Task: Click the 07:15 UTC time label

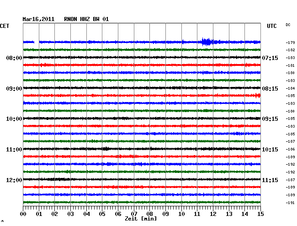Action: coord(270,58)
